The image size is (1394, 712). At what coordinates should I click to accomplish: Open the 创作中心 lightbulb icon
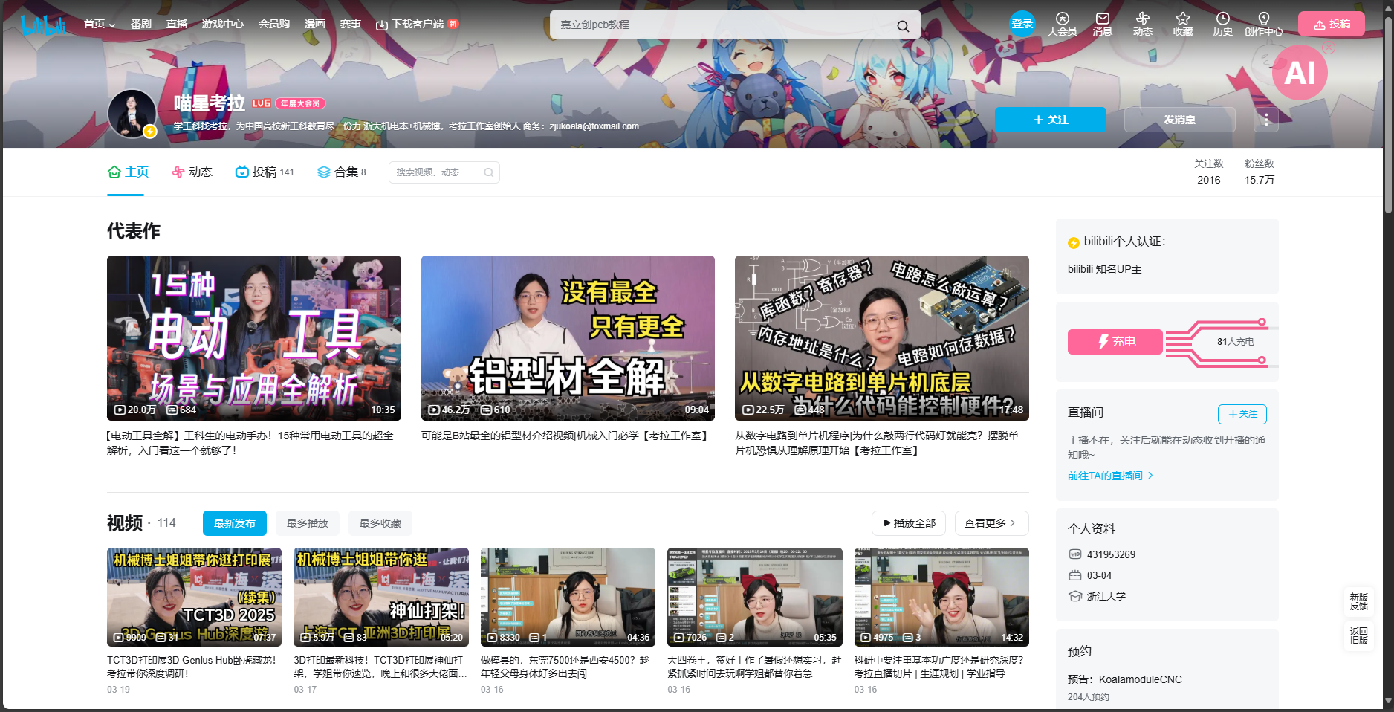click(1263, 25)
